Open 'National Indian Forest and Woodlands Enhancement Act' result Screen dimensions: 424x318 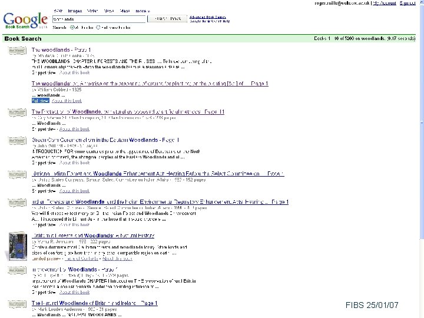[158, 174]
